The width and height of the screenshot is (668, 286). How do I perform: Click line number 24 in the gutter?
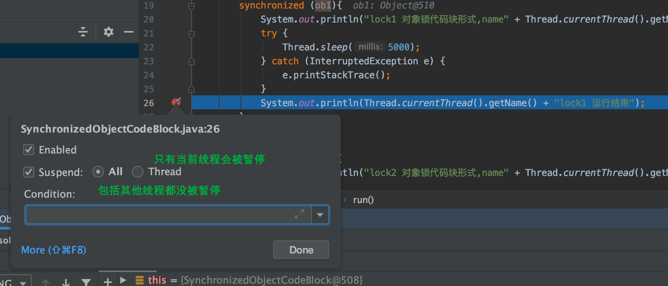click(x=149, y=75)
